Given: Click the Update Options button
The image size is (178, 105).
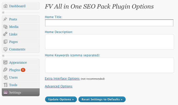Looking at the screenshot, I should click(x=61, y=99).
